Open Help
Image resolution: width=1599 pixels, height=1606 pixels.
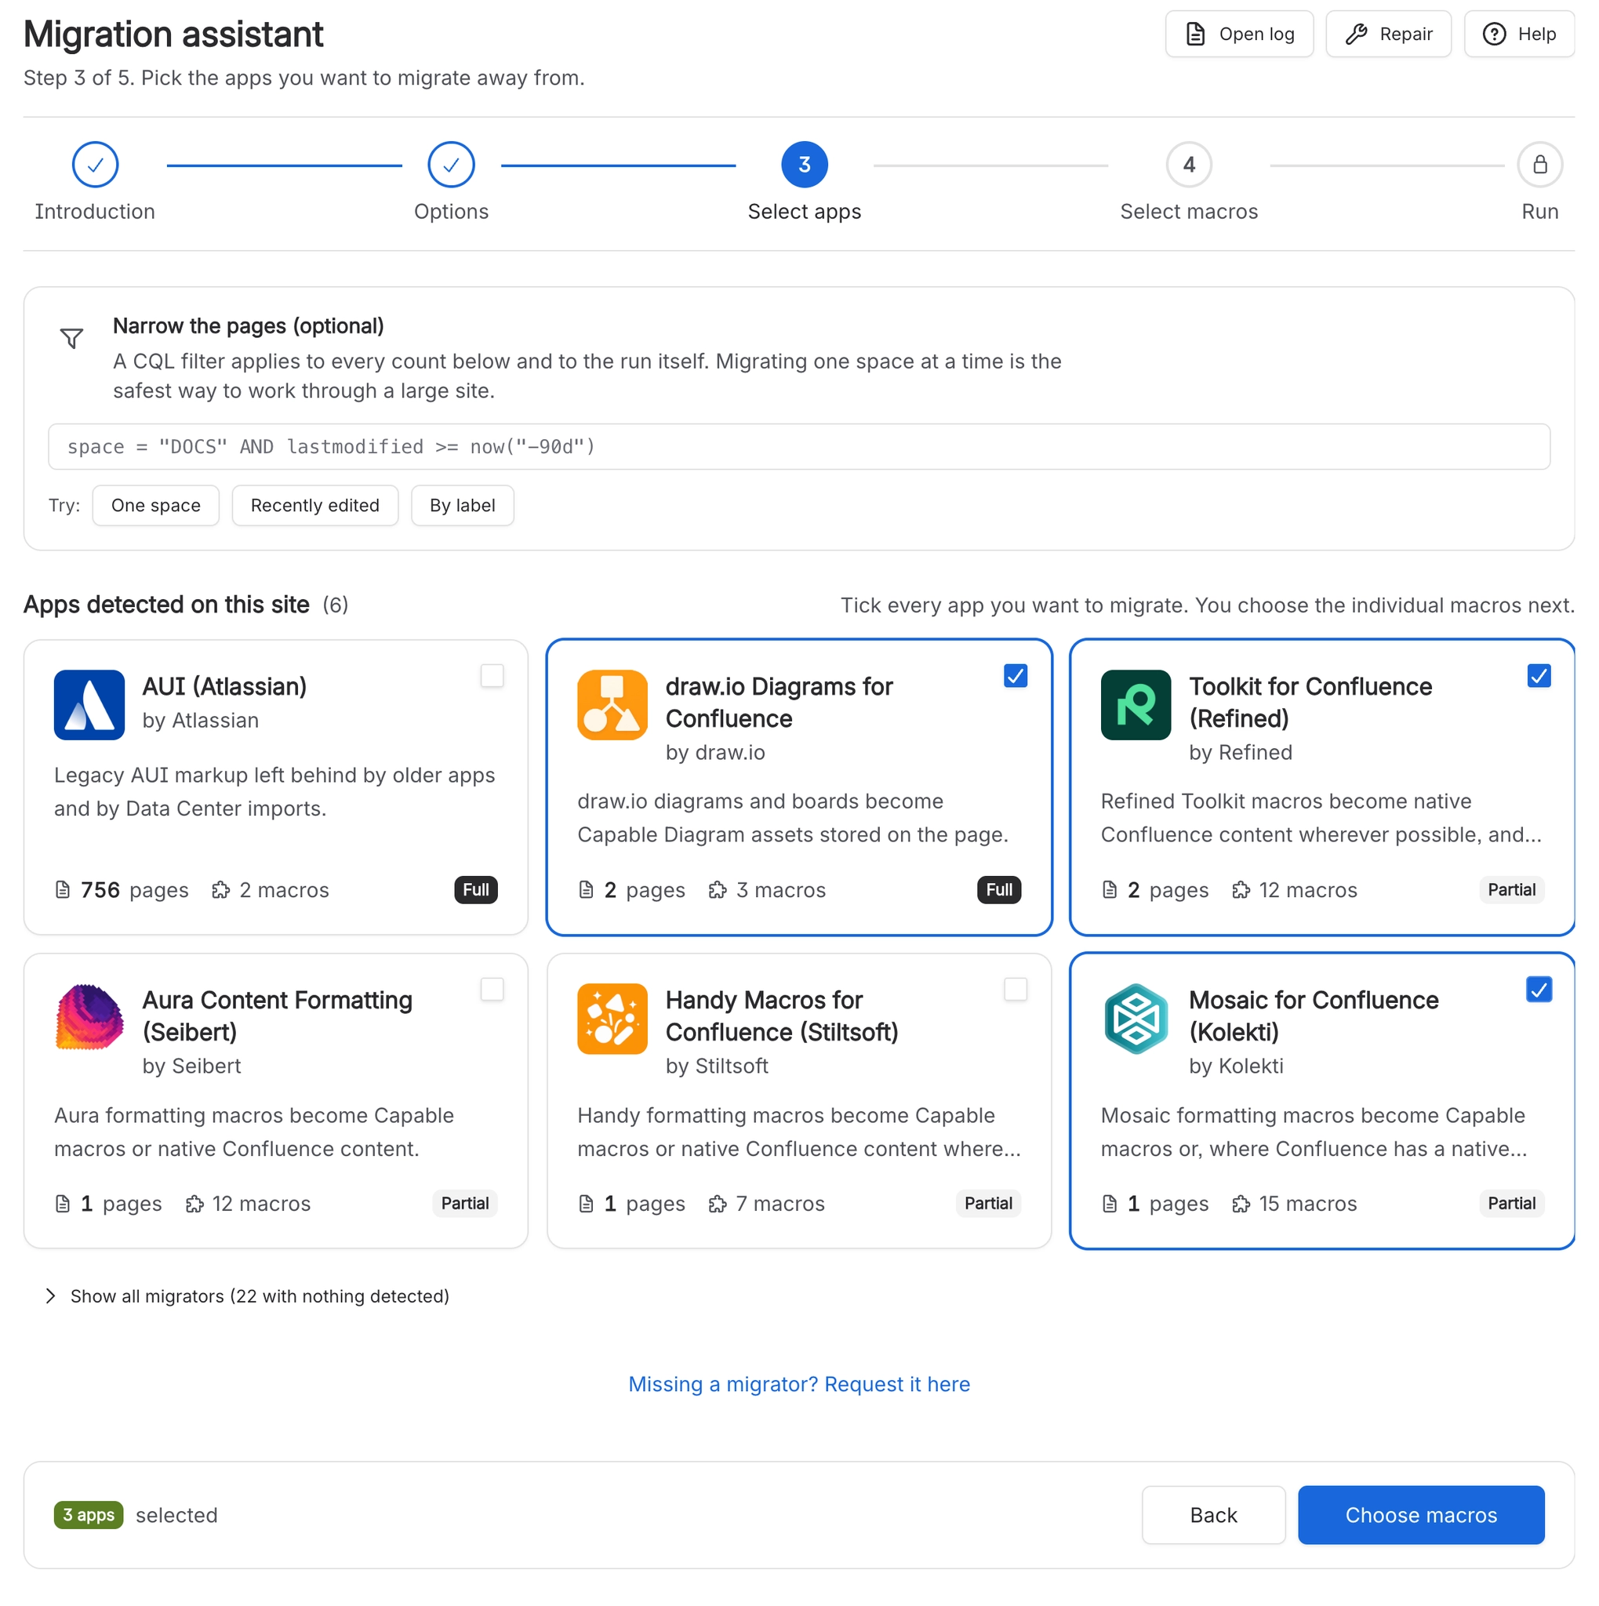[1519, 34]
